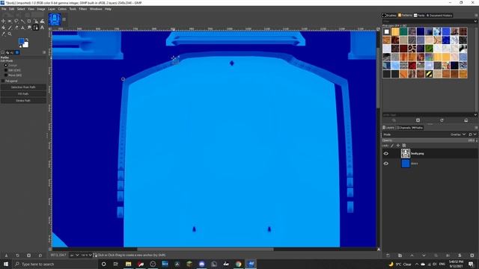Lower layer arrow in Layers panel

click(x=424, y=256)
